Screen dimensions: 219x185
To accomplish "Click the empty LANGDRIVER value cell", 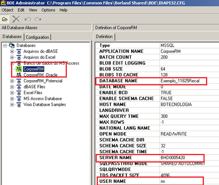I will point(190,111).
